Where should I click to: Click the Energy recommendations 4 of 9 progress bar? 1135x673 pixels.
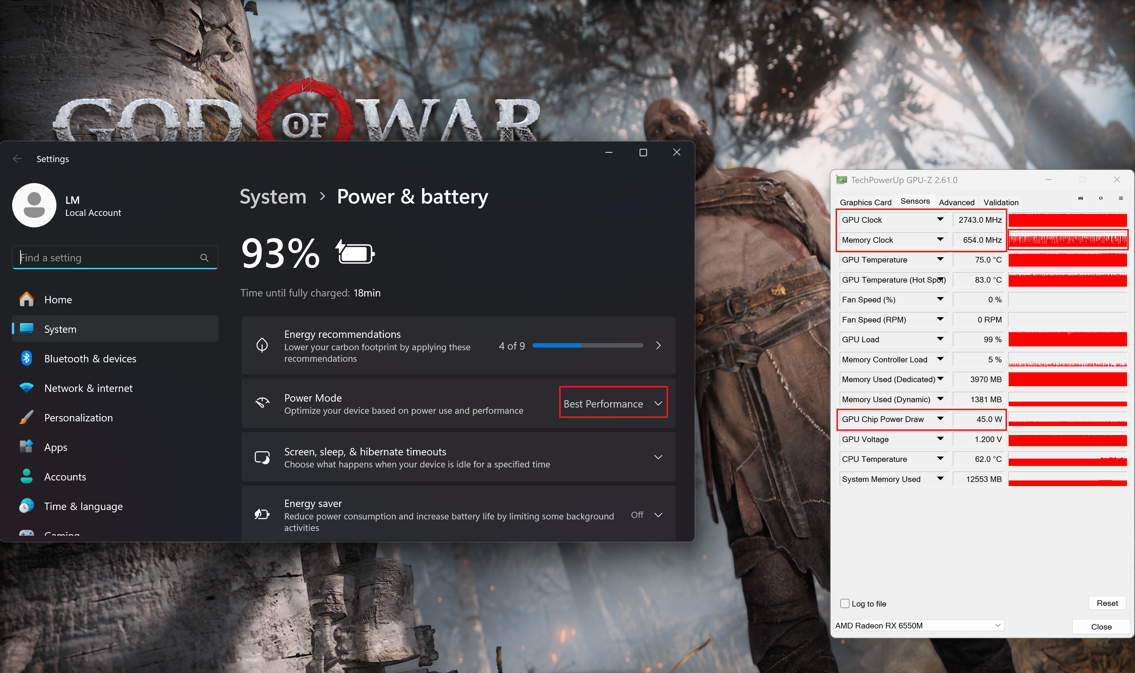[x=587, y=346]
